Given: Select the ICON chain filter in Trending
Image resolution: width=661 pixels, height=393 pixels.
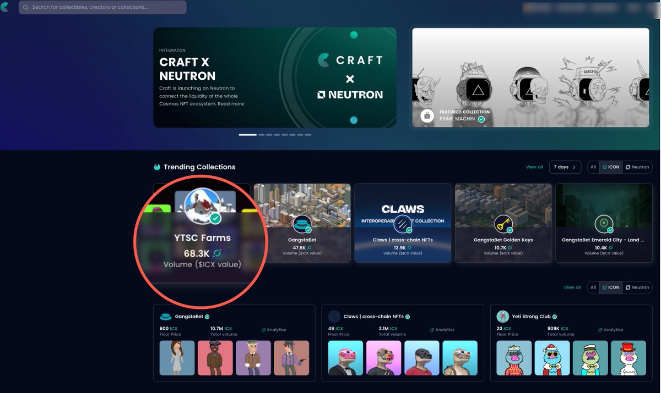Looking at the screenshot, I should coord(610,167).
